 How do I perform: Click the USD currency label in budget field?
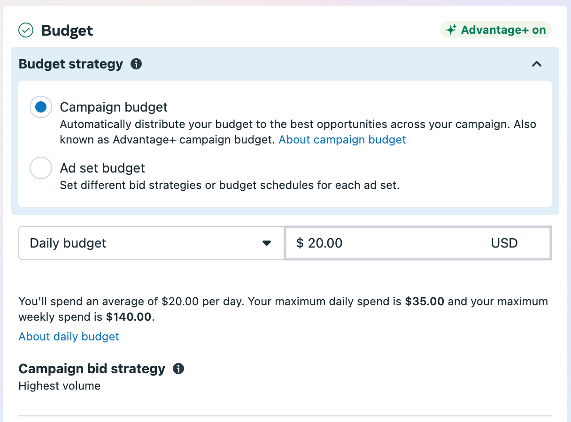(x=504, y=243)
